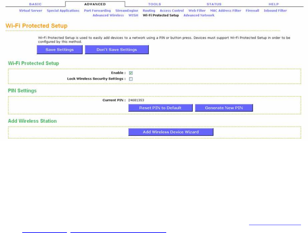Select Wi-Fi Protected Setup submenu item
This screenshot has width=308, height=233.
[161, 15]
